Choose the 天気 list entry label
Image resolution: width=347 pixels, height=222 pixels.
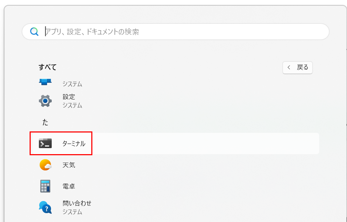click(69, 165)
